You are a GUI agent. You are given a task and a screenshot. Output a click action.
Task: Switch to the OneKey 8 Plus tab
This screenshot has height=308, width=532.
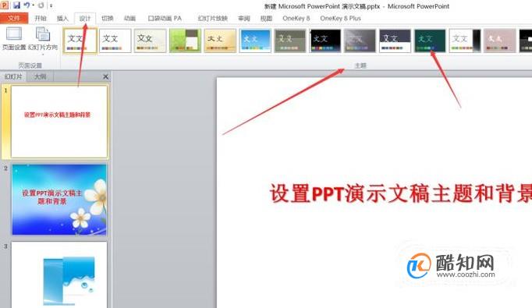point(340,18)
